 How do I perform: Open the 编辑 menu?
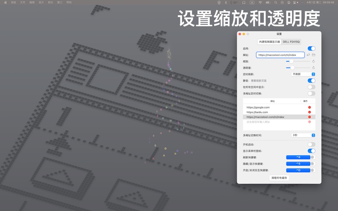click(x=32, y=3)
